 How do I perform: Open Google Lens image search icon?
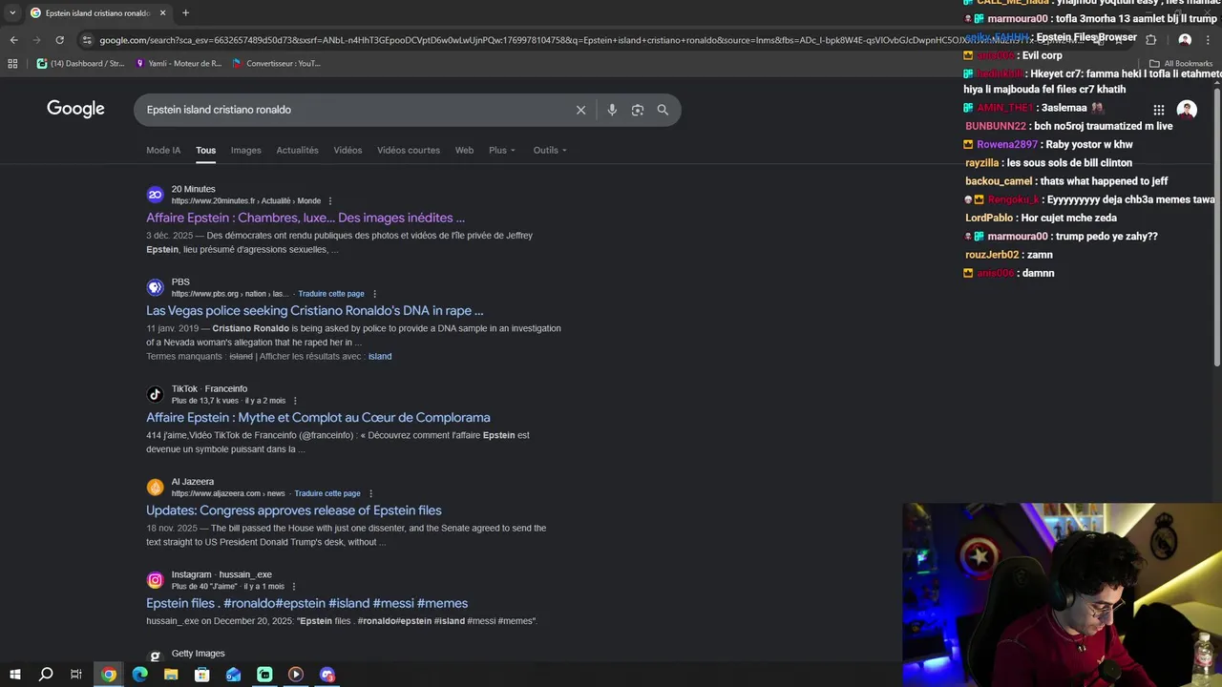pos(638,110)
